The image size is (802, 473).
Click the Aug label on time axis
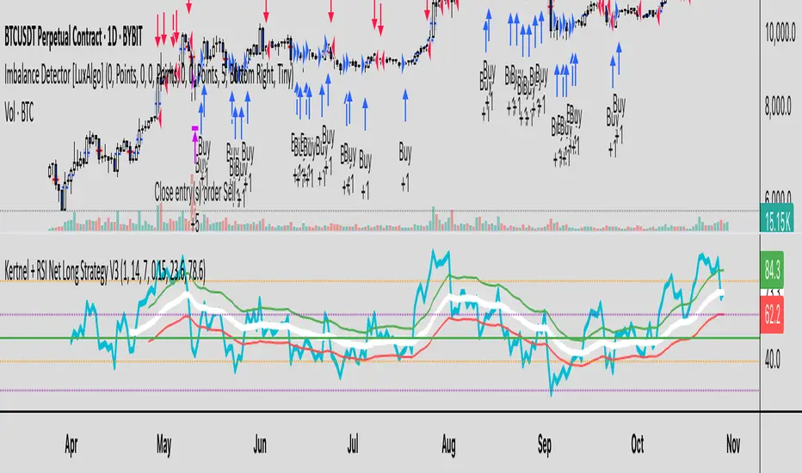click(448, 445)
